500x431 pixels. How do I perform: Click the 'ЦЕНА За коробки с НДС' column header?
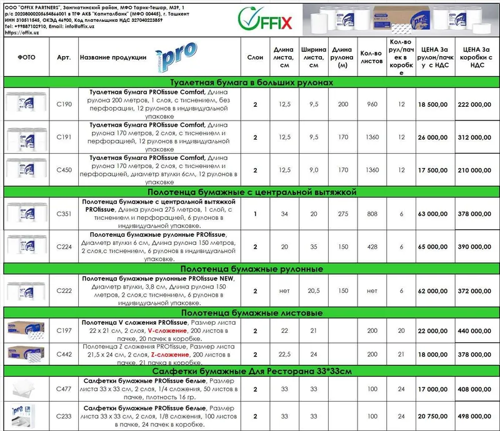[477, 57]
